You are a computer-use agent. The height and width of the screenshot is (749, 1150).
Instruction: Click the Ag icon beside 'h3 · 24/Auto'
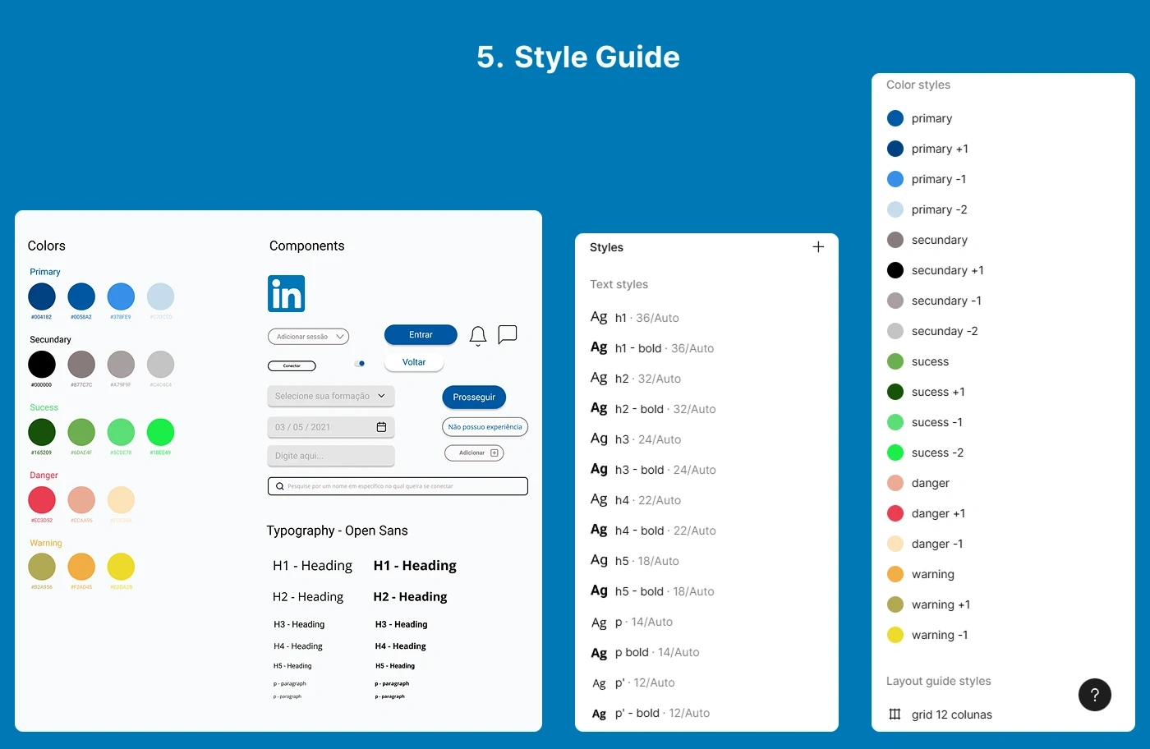pos(599,439)
